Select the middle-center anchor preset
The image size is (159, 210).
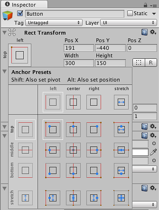coord(73,150)
